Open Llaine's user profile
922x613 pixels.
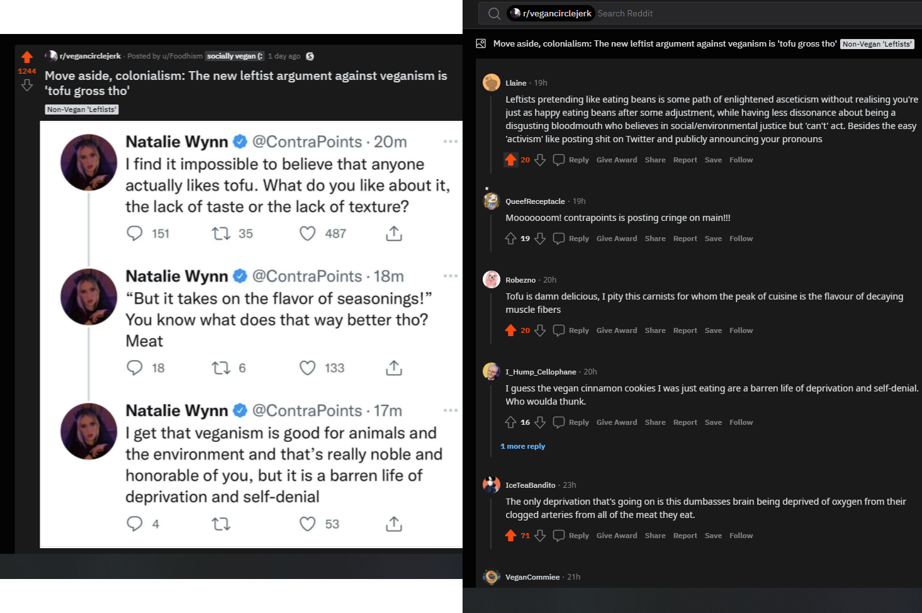click(516, 83)
